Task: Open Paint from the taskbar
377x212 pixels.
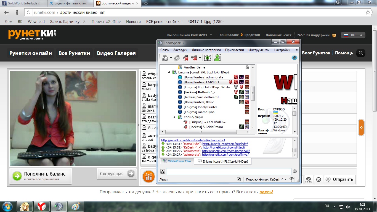Action: click(x=76, y=206)
